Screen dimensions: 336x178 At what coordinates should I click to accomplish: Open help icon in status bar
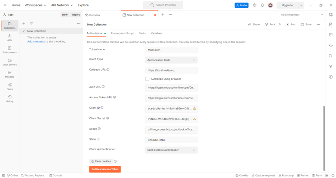point(333,175)
